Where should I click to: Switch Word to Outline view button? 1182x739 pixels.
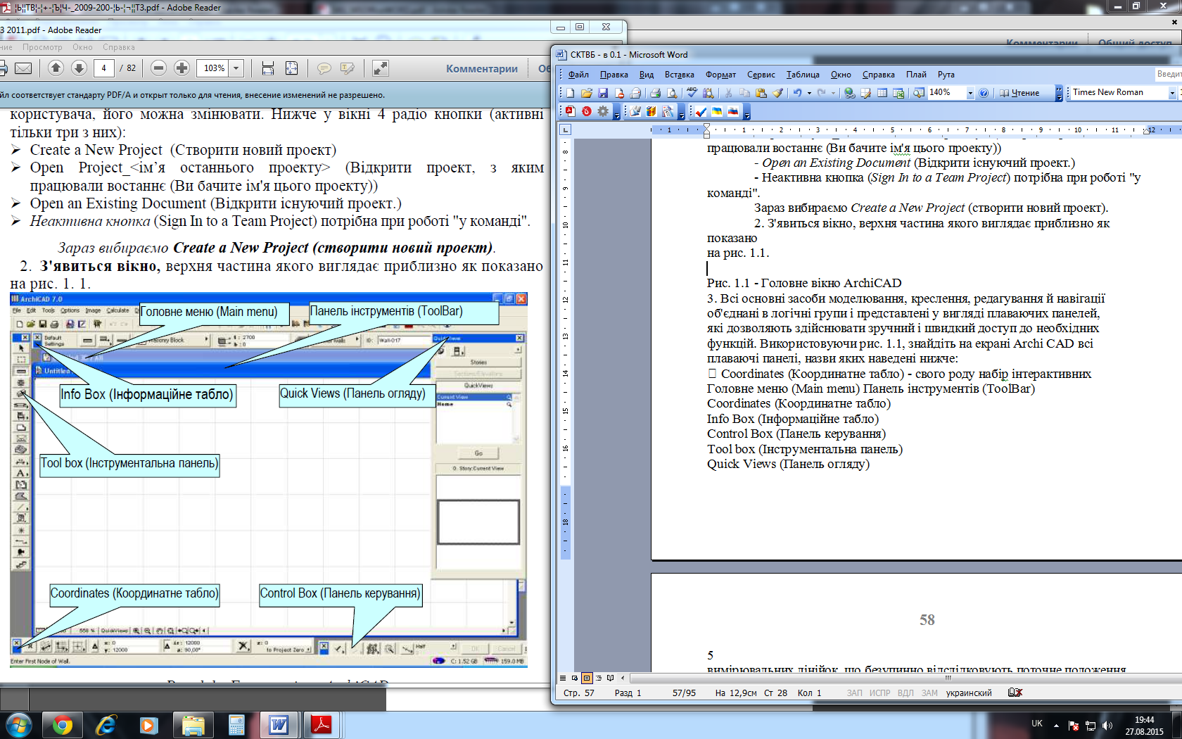pos(599,678)
